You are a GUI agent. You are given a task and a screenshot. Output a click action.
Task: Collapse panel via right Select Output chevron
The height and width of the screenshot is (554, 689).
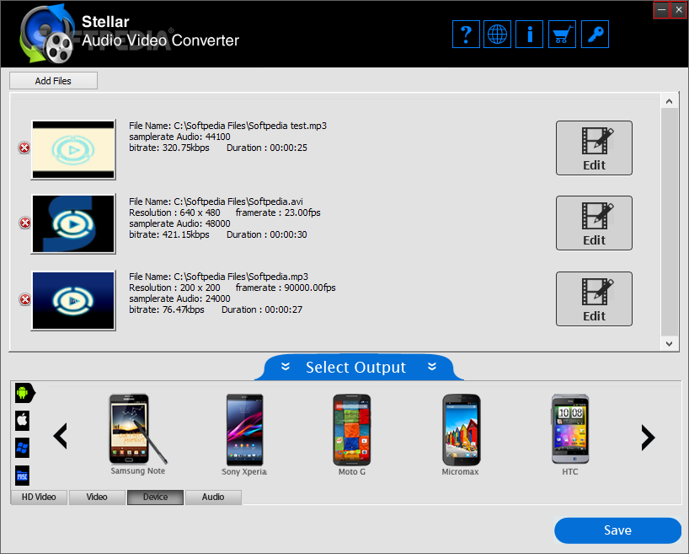432,367
